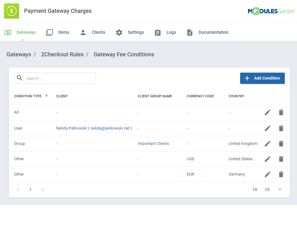Click the United Kingdom country cell
The width and height of the screenshot is (297, 246).
point(243,144)
